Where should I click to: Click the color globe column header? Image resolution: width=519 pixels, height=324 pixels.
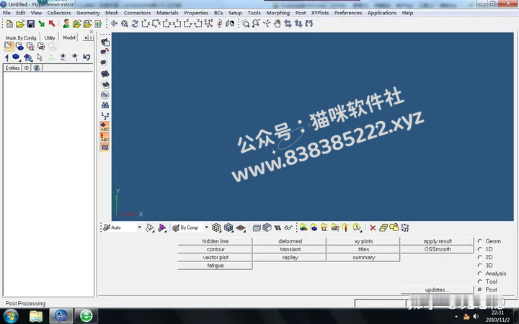pyautogui.click(x=37, y=68)
